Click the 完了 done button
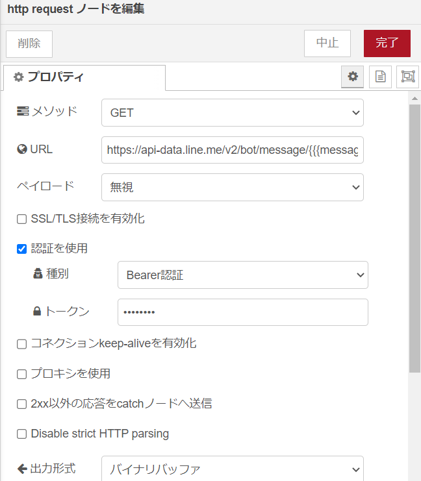This screenshot has width=421, height=481. pyautogui.click(x=387, y=43)
